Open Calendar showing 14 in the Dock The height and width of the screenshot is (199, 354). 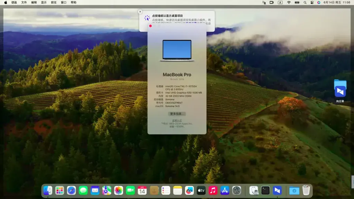[142, 190]
